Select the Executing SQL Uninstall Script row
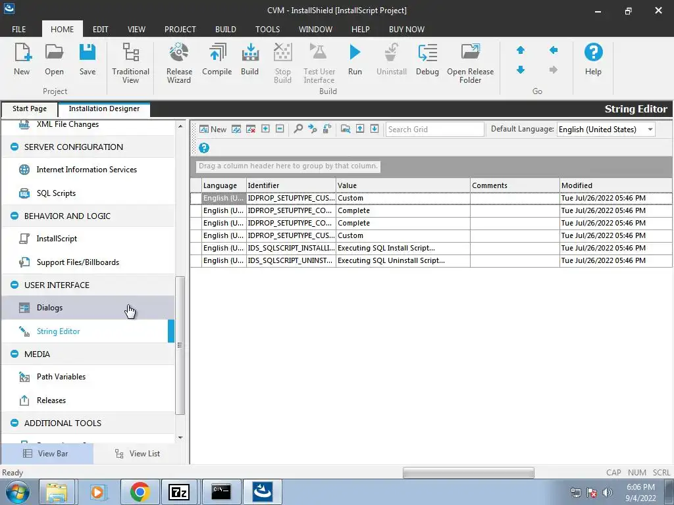The width and height of the screenshot is (674, 505). click(x=431, y=260)
